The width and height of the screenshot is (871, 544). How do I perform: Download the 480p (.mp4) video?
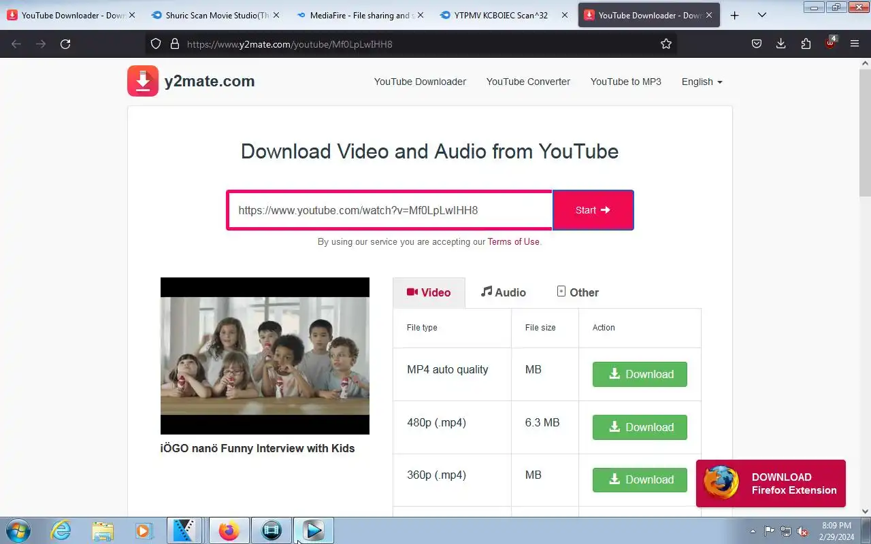pos(640,427)
